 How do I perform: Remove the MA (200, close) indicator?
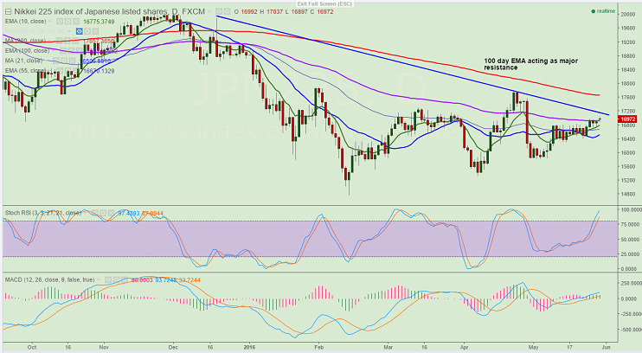click(76, 41)
